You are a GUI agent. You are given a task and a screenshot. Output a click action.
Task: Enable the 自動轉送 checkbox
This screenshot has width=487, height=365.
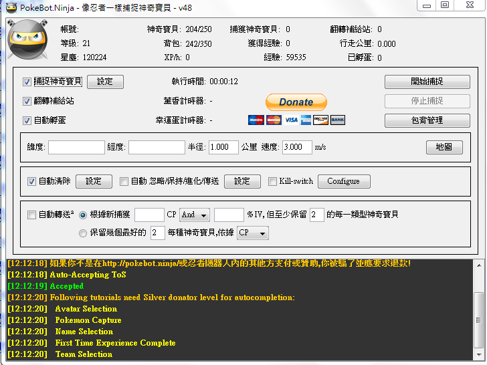click(x=31, y=215)
